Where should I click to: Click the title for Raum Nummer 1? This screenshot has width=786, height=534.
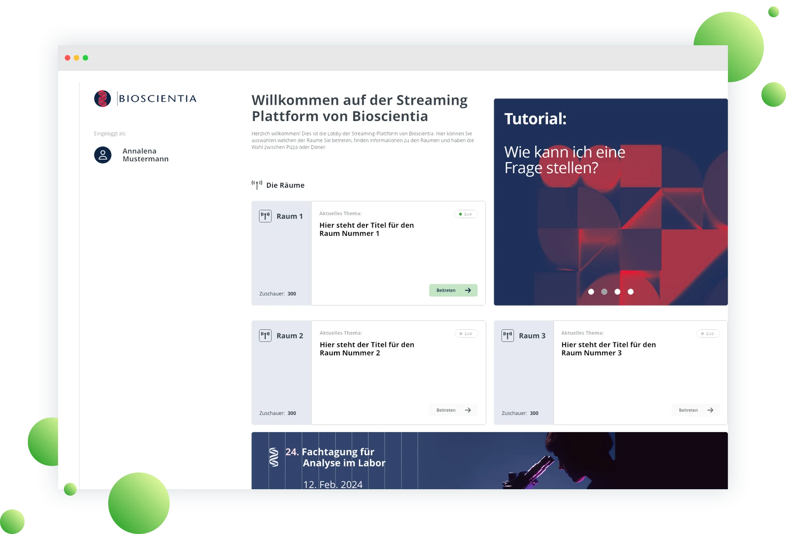366,229
